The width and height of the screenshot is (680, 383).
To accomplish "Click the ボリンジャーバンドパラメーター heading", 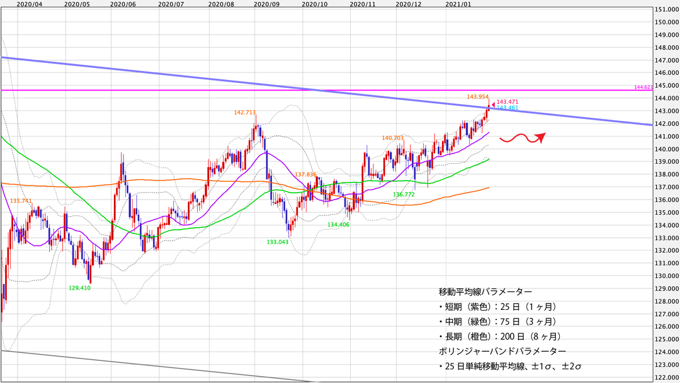I will point(502,352).
